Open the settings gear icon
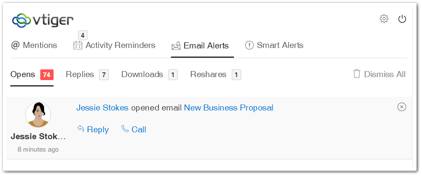The height and width of the screenshot is (176, 422). pos(384,19)
